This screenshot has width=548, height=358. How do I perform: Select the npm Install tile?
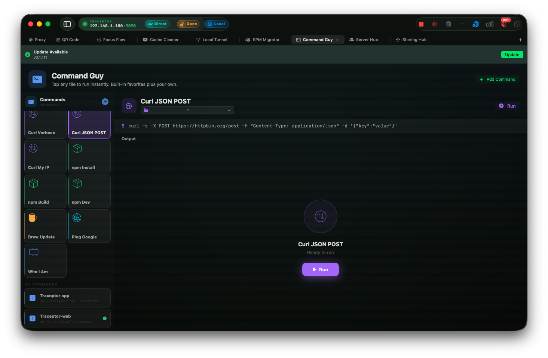click(89, 157)
